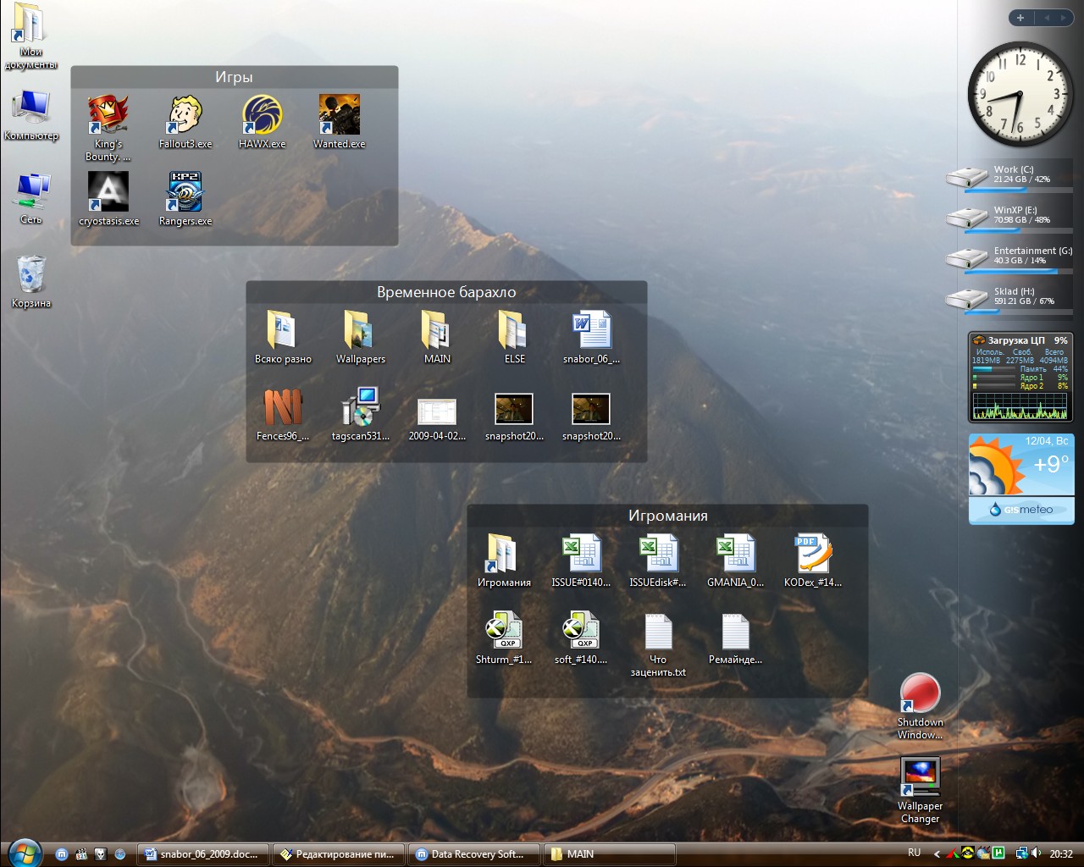Open the Мои документы desktop folder
The height and width of the screenshot is (867, 1084).
pyautogui.click(x=30, y=36)
